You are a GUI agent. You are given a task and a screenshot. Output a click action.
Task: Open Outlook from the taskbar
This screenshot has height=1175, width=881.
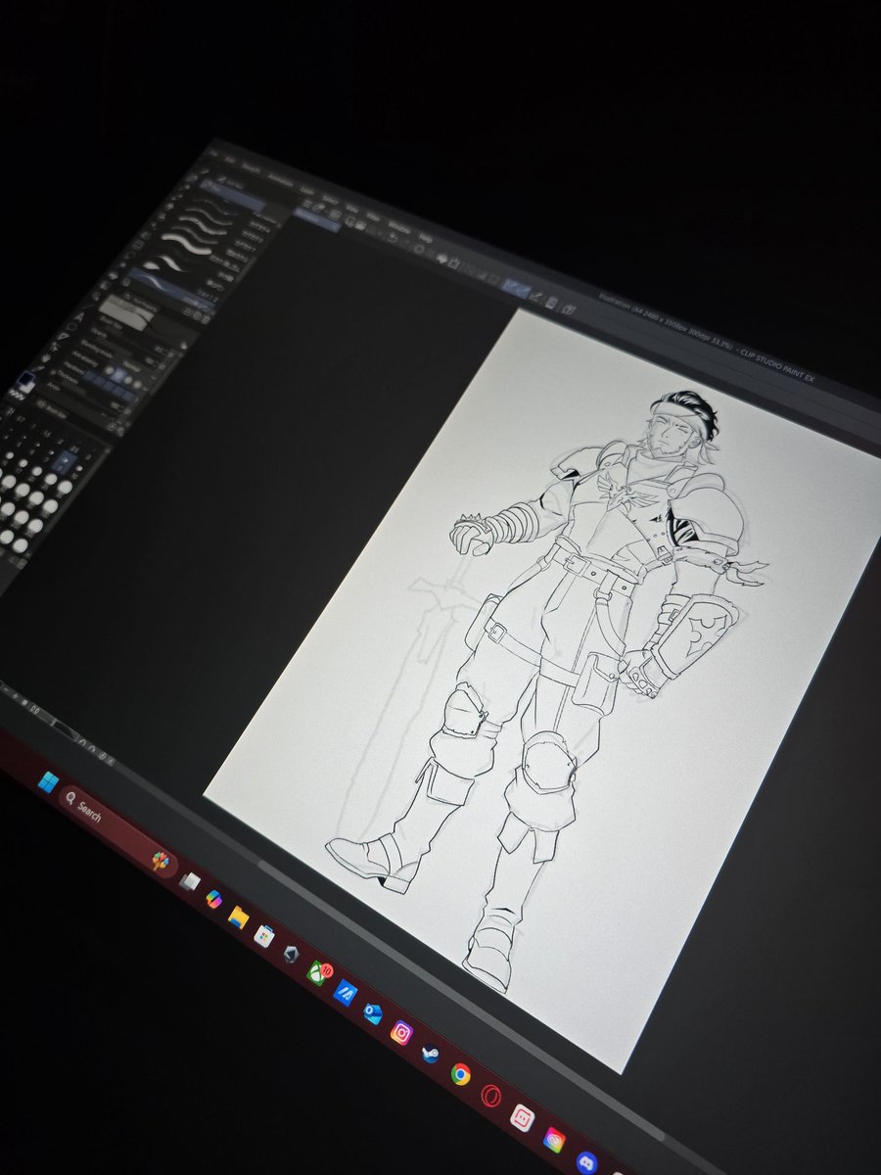point(372,1012)
